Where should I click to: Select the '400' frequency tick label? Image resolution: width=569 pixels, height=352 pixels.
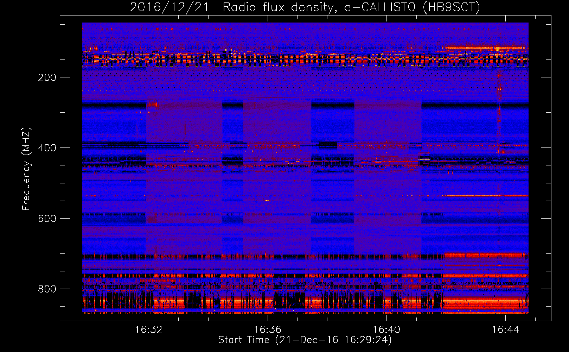[47, 148]
